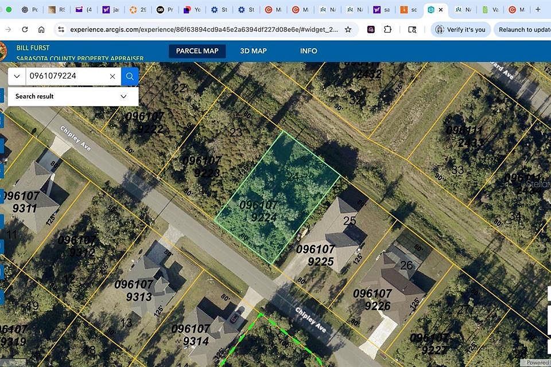Screen dimensions: 551x367
Task: Open the browser extensions puzzle icon
Action: [x=388, y=29]
